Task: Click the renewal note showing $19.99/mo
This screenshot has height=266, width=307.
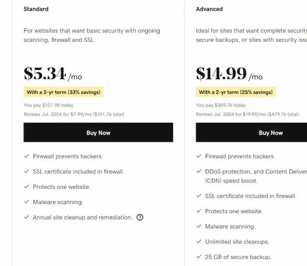Action: point(247,114)
